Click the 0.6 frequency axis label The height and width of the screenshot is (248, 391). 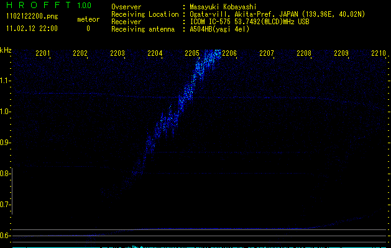tap(4, 236)
